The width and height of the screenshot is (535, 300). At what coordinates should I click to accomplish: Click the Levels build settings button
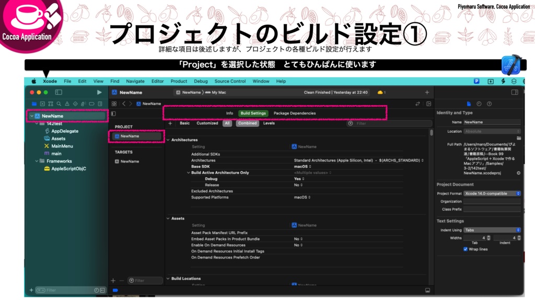(268, 123)
